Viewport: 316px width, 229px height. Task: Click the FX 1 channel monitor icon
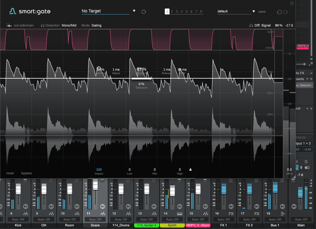coord(231,206)
